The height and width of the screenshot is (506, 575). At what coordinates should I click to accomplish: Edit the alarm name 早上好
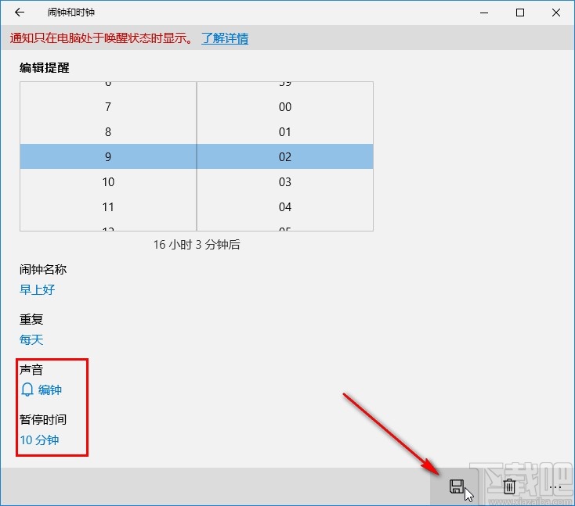tap(37, 289)
